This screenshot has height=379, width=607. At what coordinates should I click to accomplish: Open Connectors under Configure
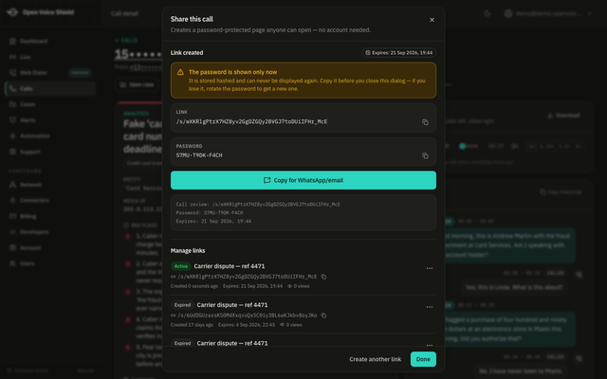[50, 200]
